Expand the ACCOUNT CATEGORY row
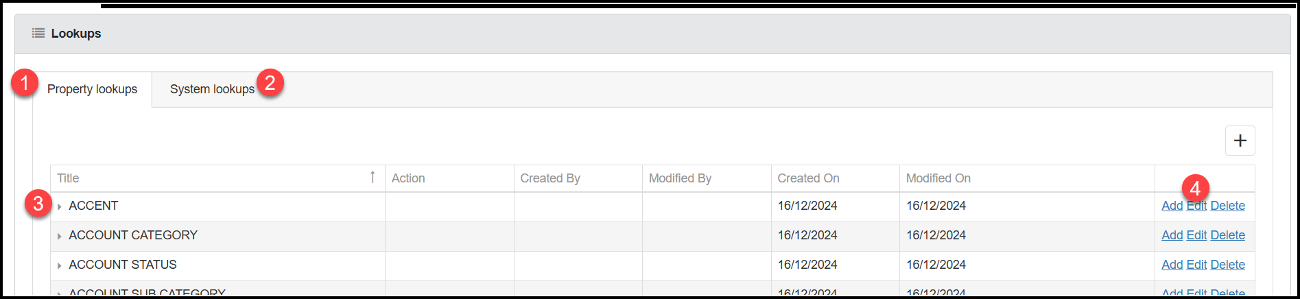Viewport: 1300px width, 299px height. (60, 236)
